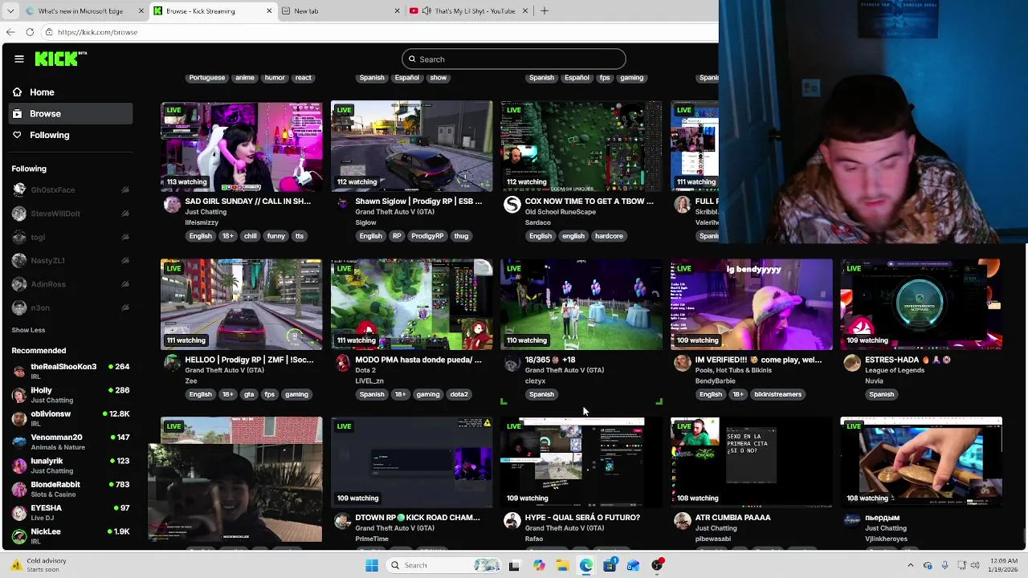Open Windows Start menu
The width and height of the screenshot is (1028, 578).
(372, 565)
